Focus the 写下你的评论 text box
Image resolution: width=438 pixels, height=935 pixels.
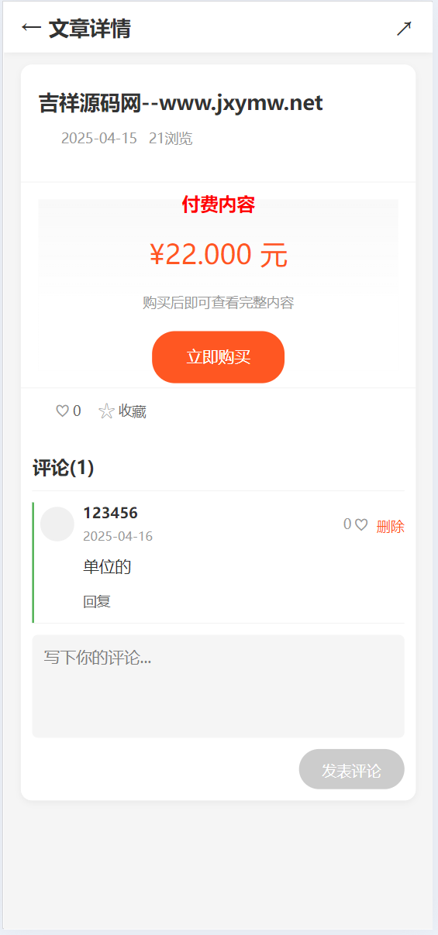tap(219, 686)
